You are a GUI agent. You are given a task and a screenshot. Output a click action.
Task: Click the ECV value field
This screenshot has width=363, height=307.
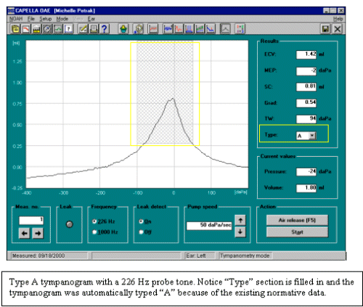coord(306,54)
